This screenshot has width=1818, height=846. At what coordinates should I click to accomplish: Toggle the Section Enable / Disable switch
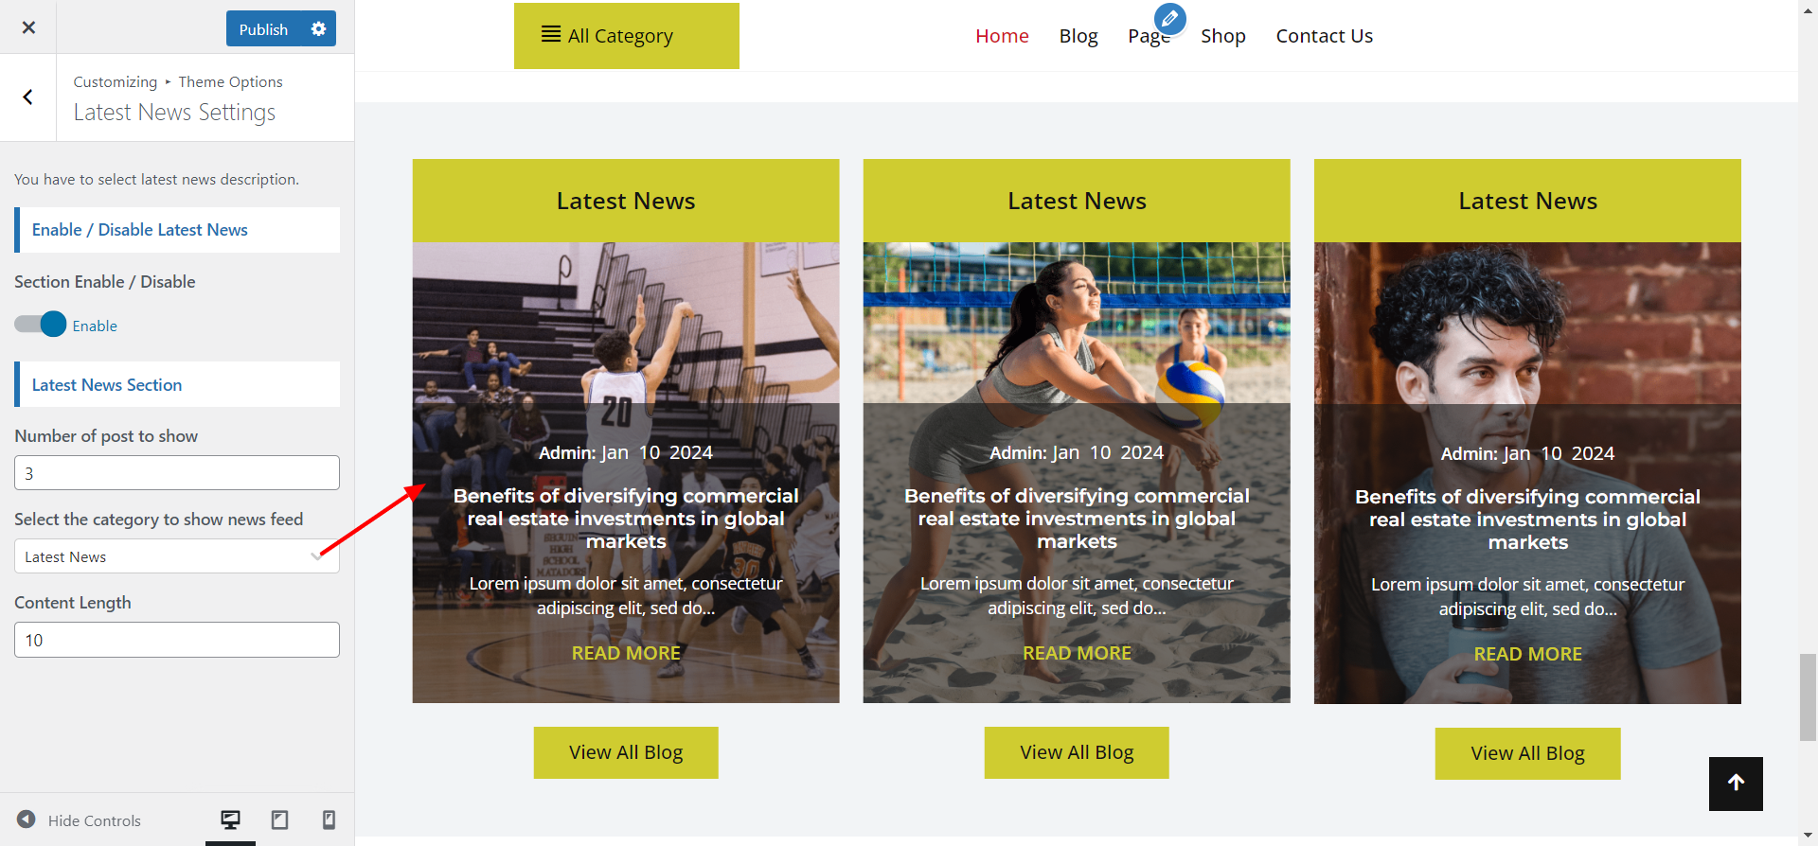[41, 325]
